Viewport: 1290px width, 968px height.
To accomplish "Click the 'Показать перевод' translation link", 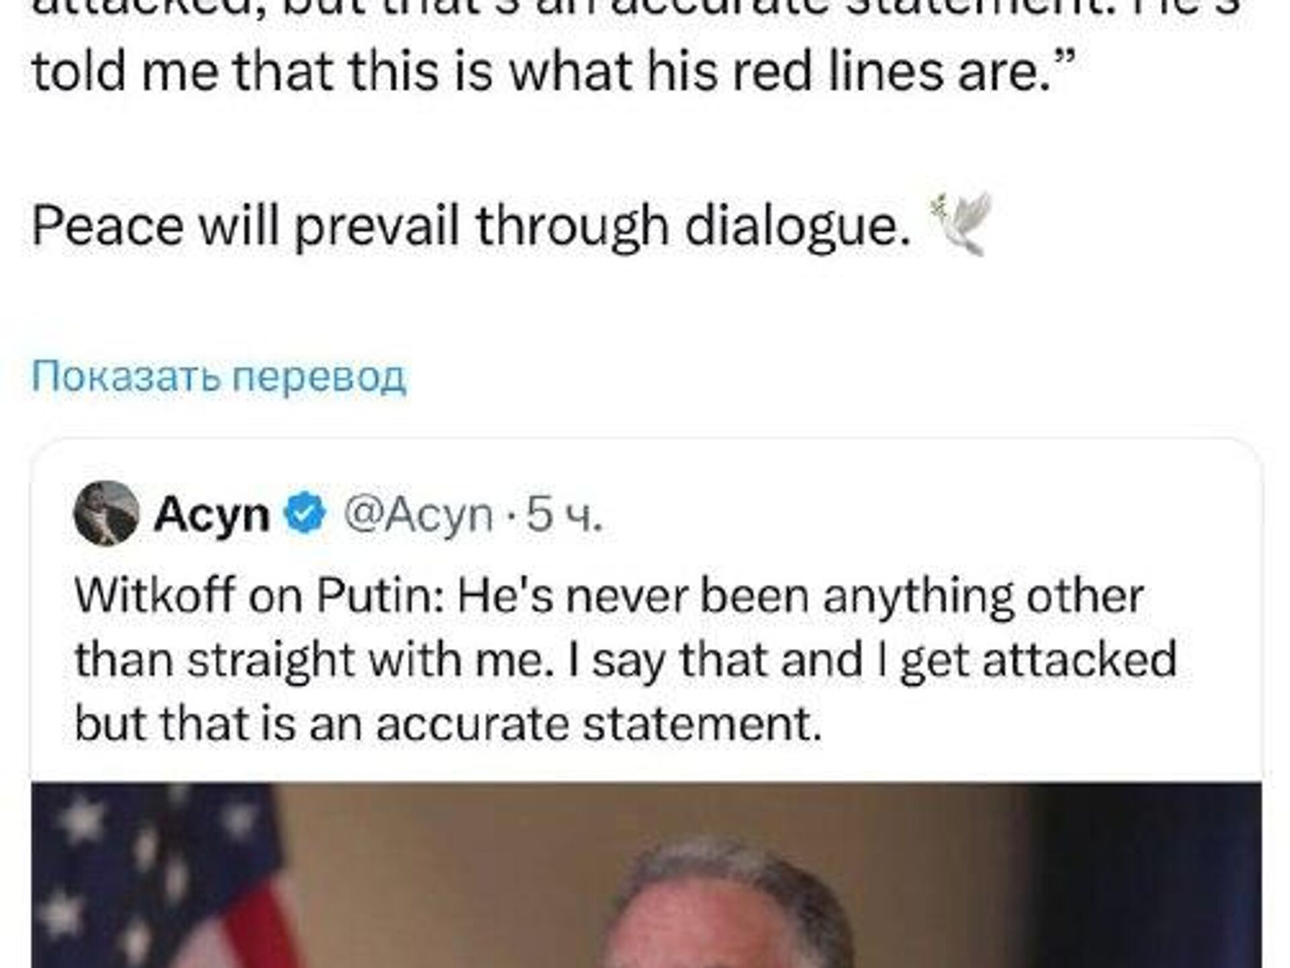I will [219, 376].
